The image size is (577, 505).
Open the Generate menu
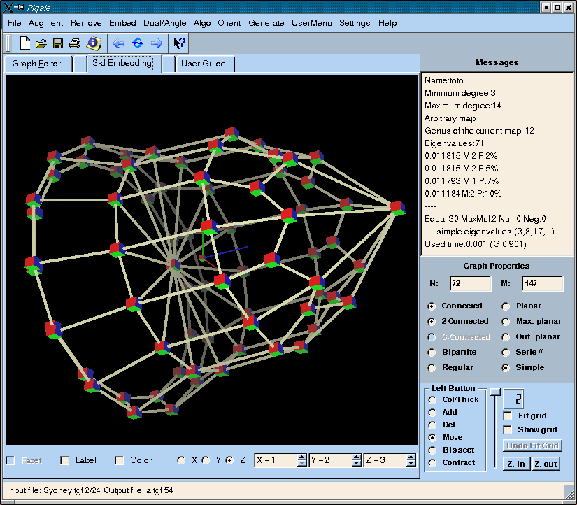266,23
